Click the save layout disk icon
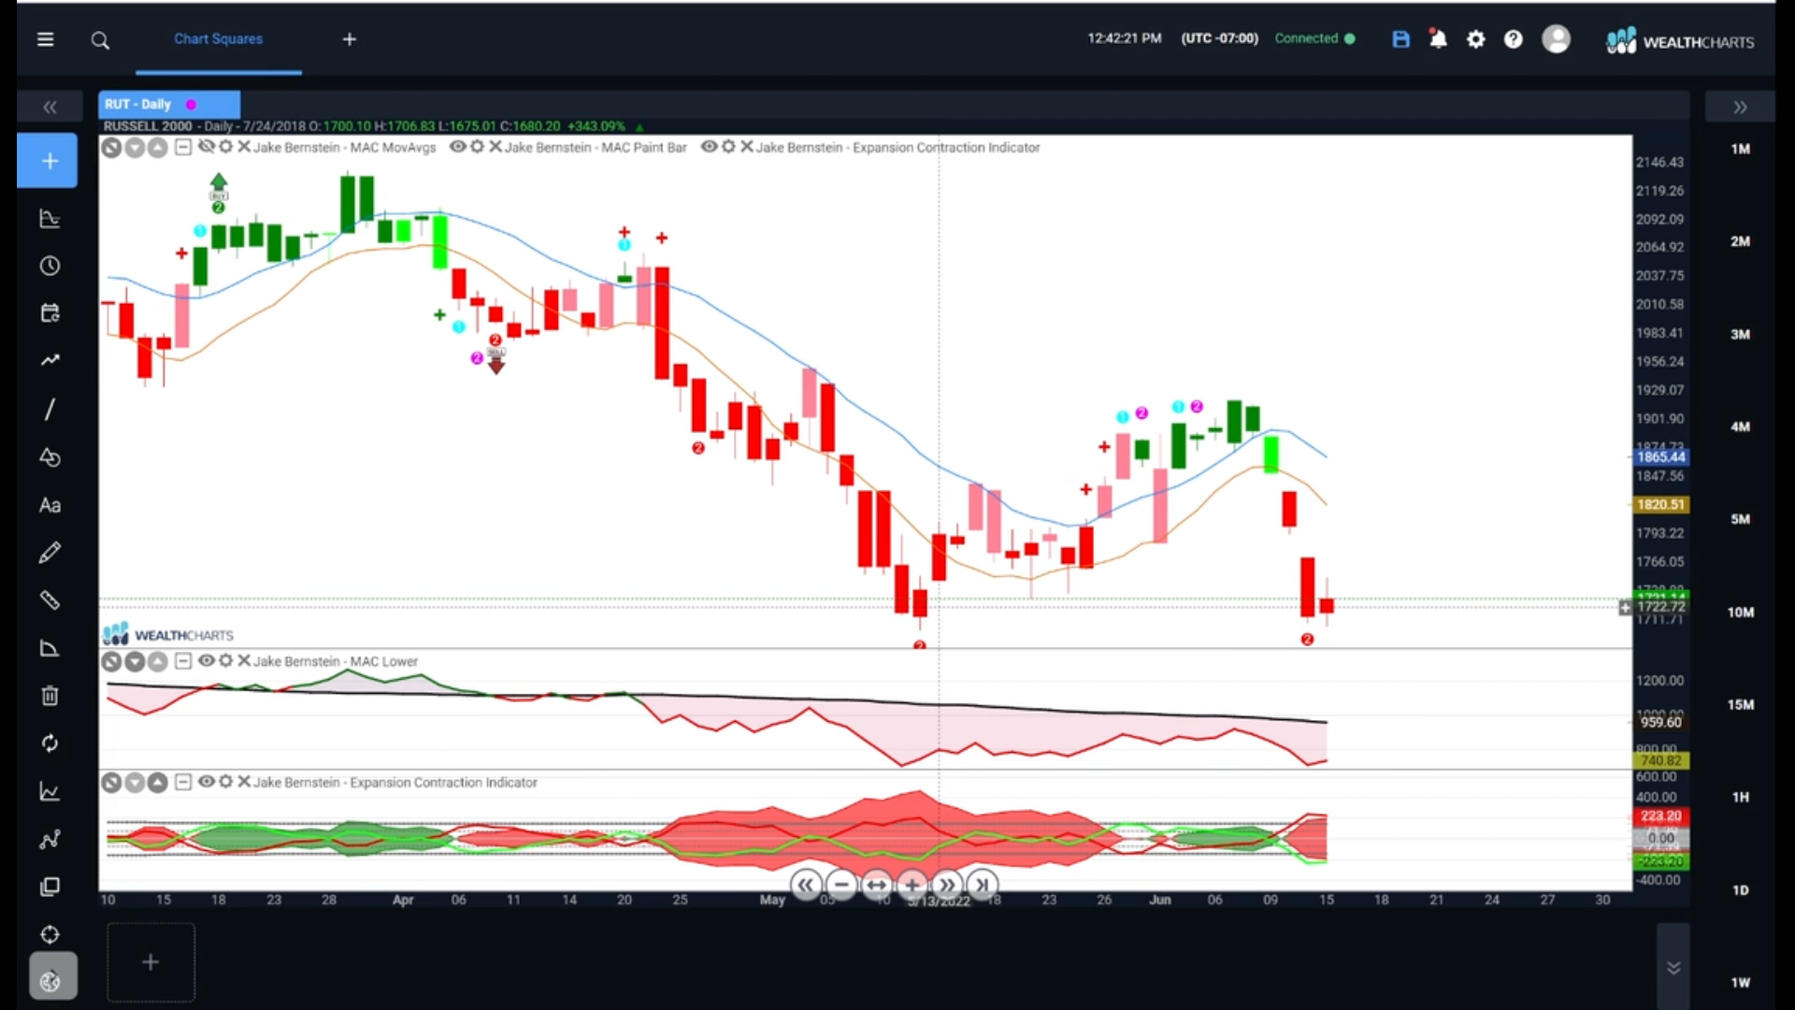 point(1400,39)
